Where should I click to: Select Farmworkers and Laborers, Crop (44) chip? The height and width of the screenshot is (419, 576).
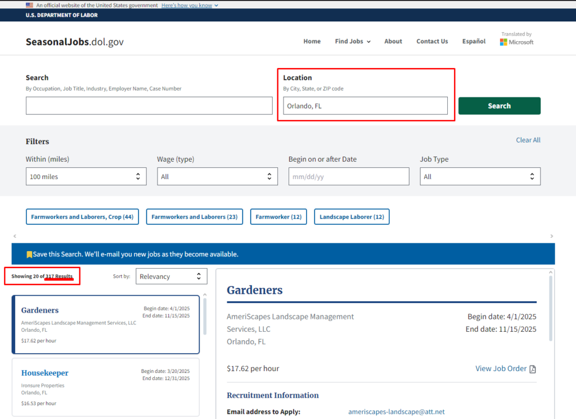pos(82,217)
